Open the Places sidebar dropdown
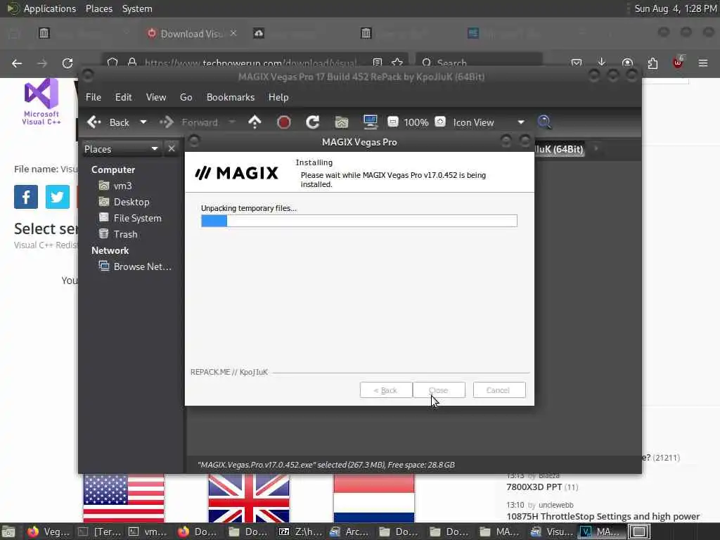The height and width of the screenshot is (540, 720). [x=121, y=149]
